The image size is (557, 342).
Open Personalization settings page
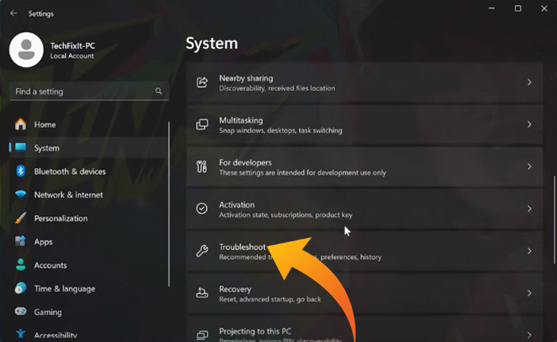[60, 219]
